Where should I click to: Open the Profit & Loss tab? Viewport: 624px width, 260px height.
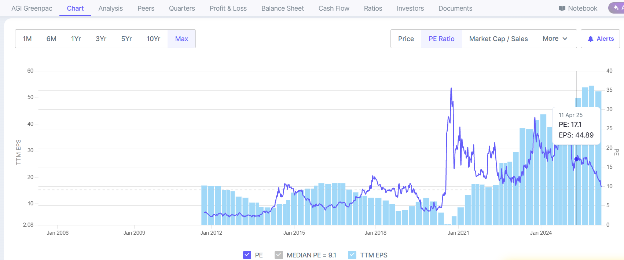[228, 8]
